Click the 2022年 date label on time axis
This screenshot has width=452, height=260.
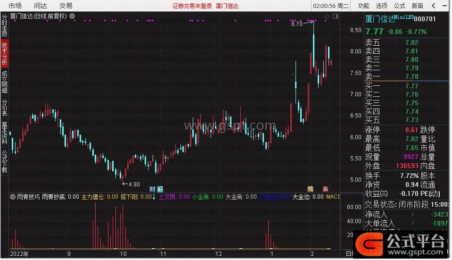[19, 254]
